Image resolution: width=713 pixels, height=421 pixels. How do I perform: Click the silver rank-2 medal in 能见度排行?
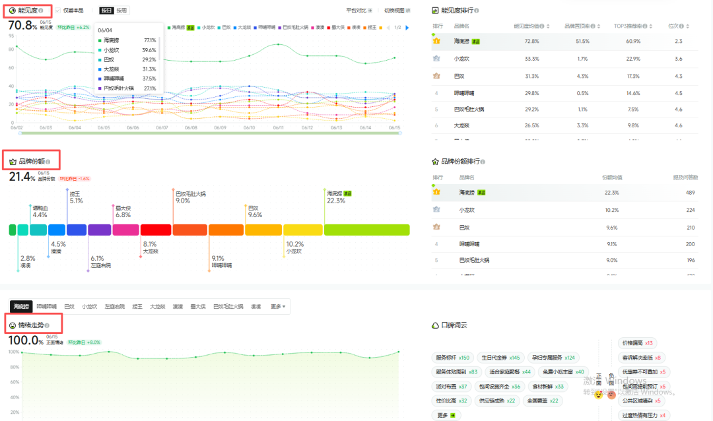pos(436,59)
